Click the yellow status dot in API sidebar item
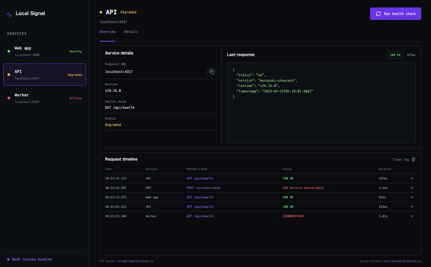431x267 pixels. [x=9, y=75]
